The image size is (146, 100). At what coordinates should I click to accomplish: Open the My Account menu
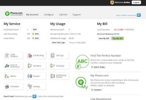(x=32, y=15)
